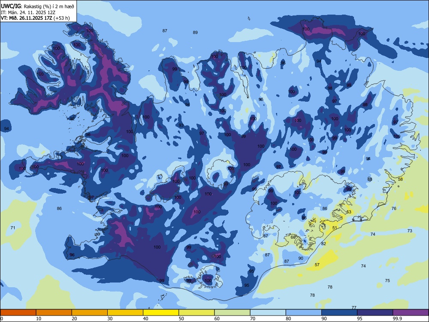The width and height of the screenshot is (429, 322).
Task: Click the humidity value '53' on the map
Action: pyautogui.click(x=349, y=212)
